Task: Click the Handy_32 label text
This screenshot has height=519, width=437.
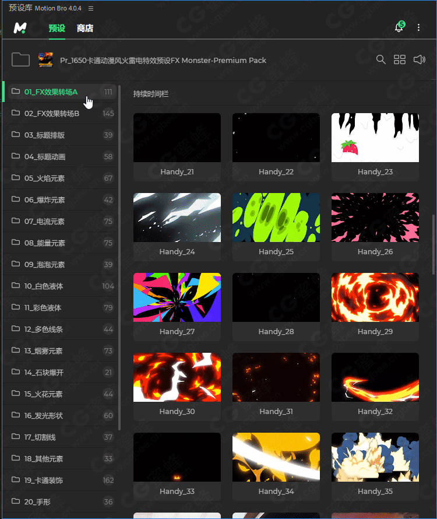Action: coord(375,412)
